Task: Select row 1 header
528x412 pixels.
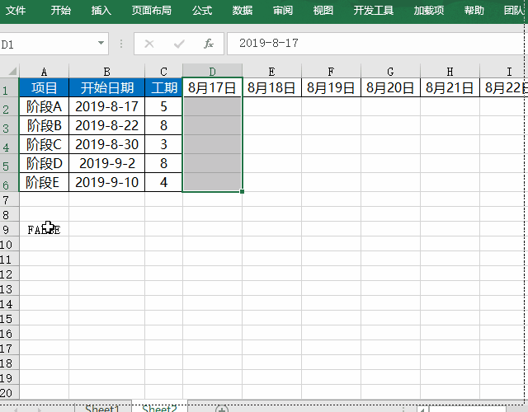Action: (9, 88)
